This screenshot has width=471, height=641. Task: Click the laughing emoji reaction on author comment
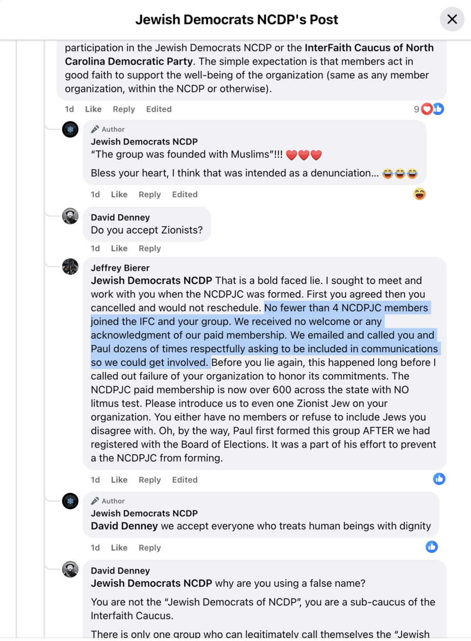(420, 194)
